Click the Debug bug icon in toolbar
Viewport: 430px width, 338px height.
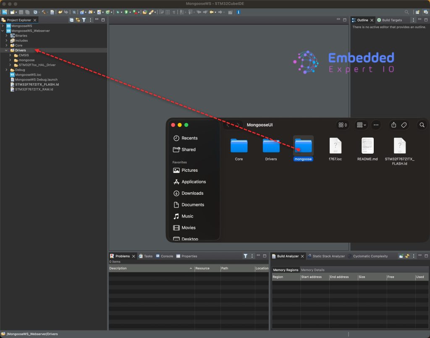coord(117,12)
